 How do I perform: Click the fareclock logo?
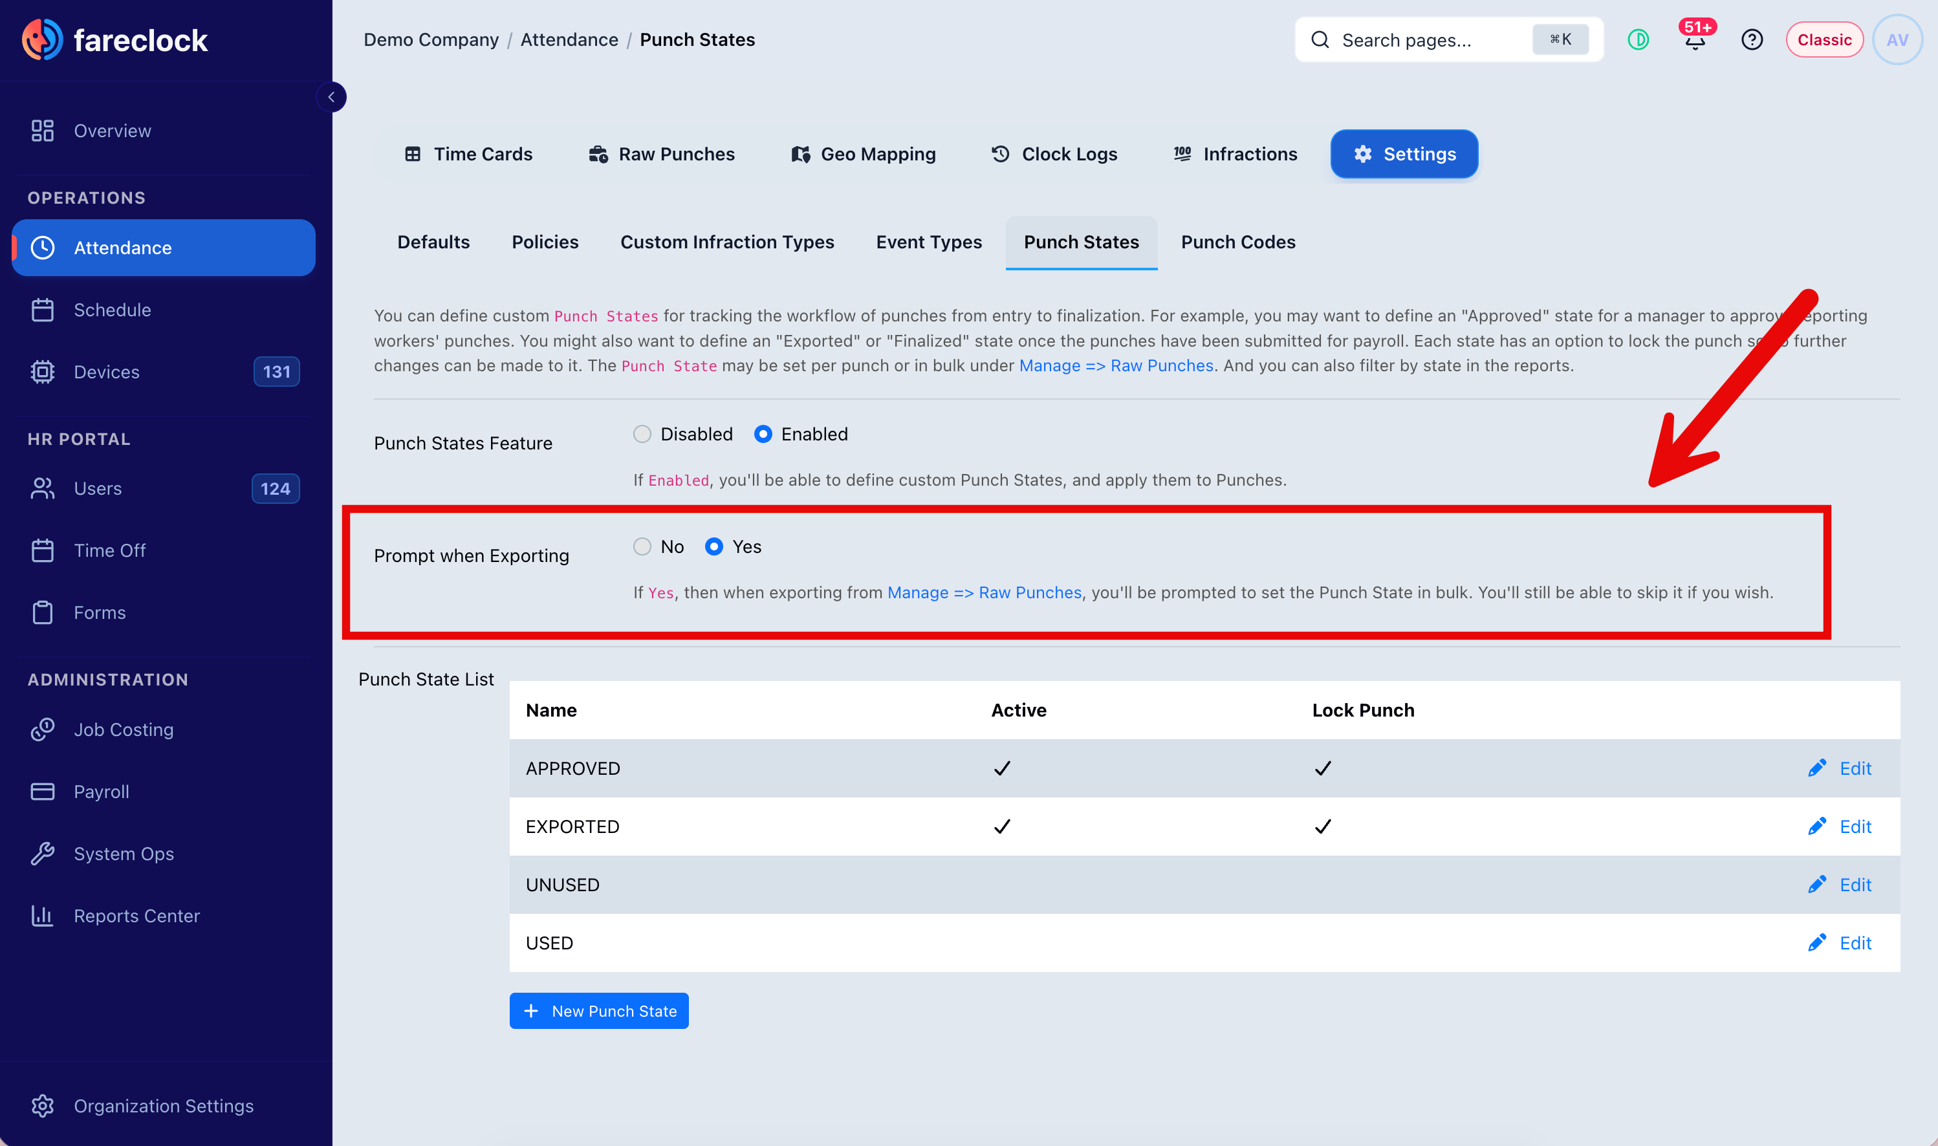(114, 39)
